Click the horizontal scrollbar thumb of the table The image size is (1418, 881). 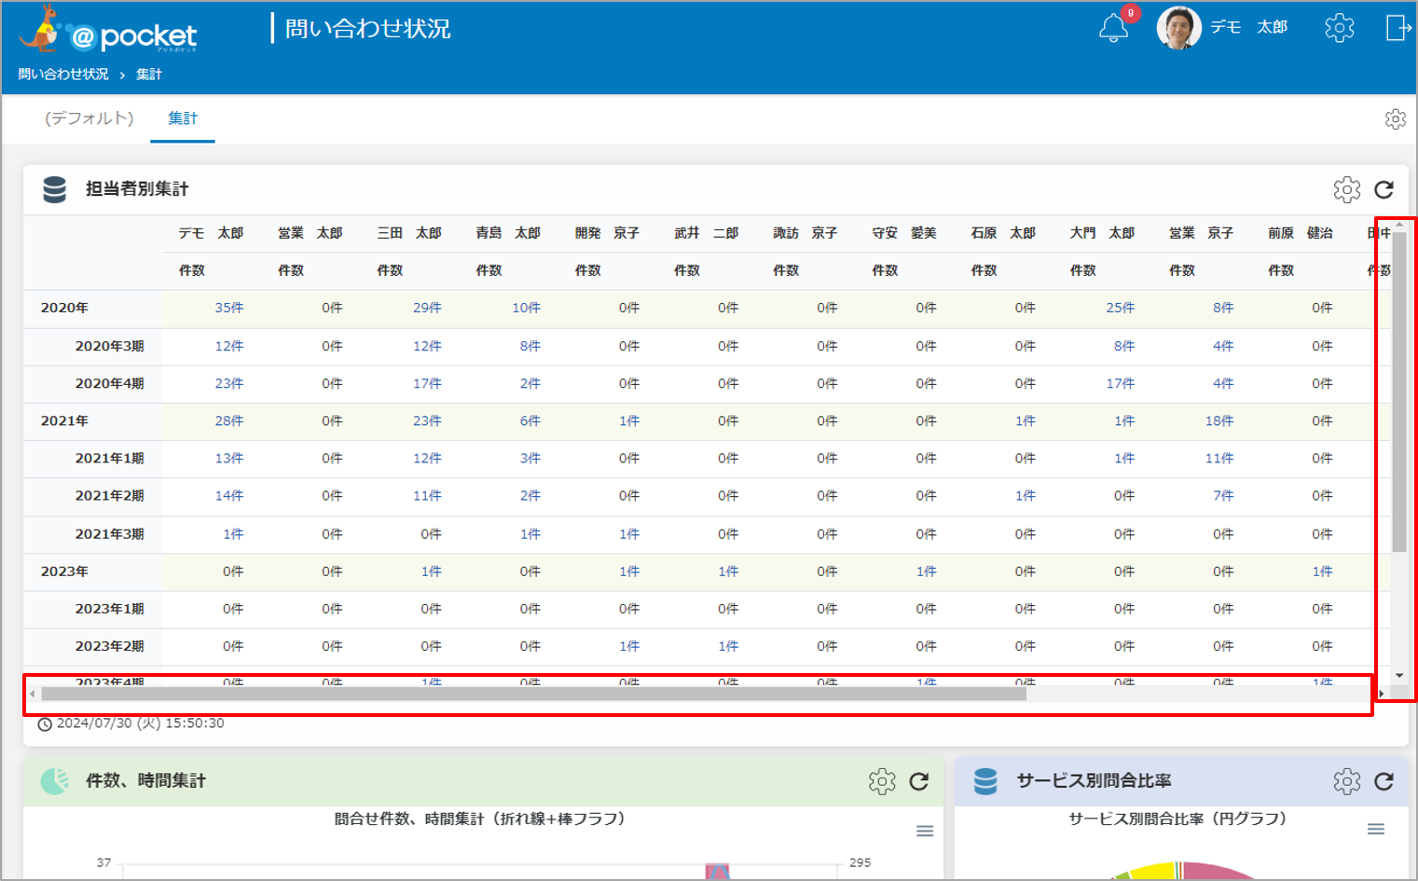click(533, 694)
